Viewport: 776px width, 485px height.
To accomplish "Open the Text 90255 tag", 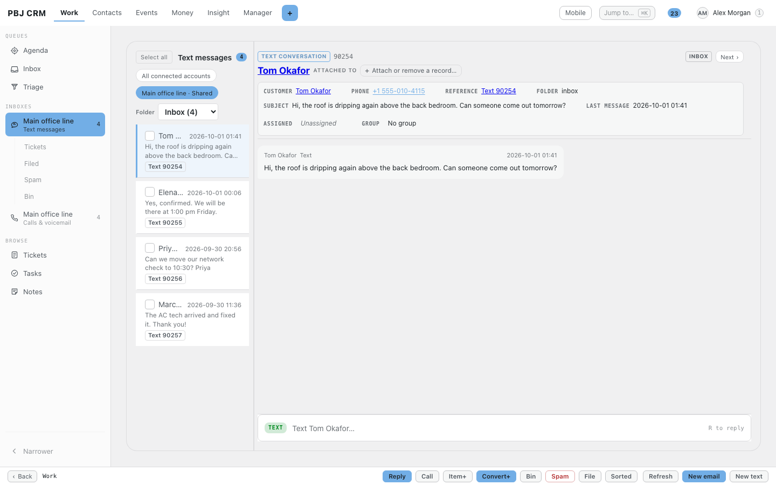I will coord(165,223).
